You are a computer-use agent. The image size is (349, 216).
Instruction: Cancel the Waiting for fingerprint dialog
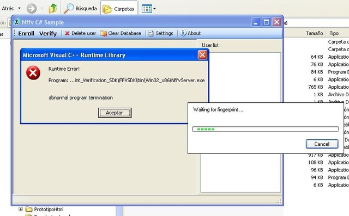click(322, 144)
